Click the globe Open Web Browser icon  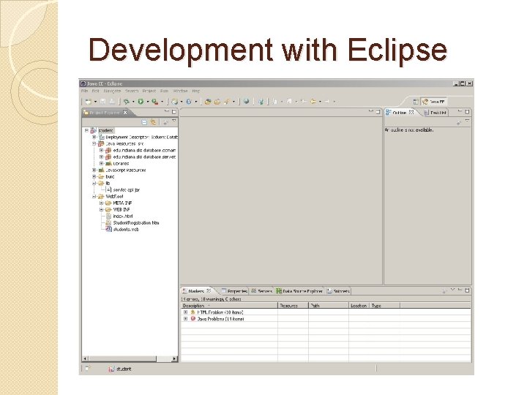(247, 102)
